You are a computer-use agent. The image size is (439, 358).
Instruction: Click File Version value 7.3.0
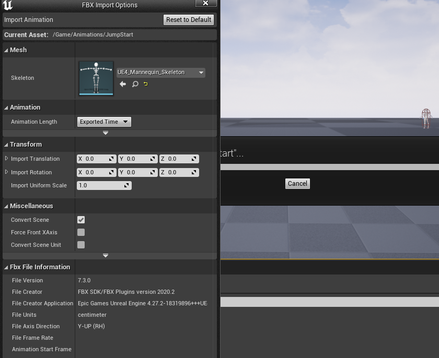point(84,280)
